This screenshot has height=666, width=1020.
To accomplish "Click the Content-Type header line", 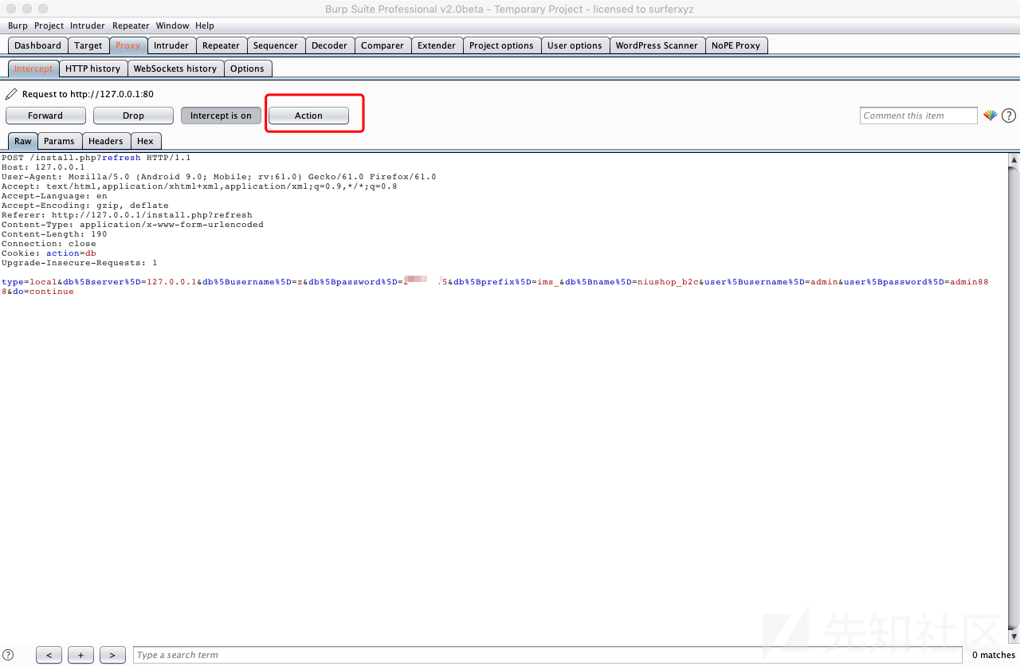I will click(132, 225).
